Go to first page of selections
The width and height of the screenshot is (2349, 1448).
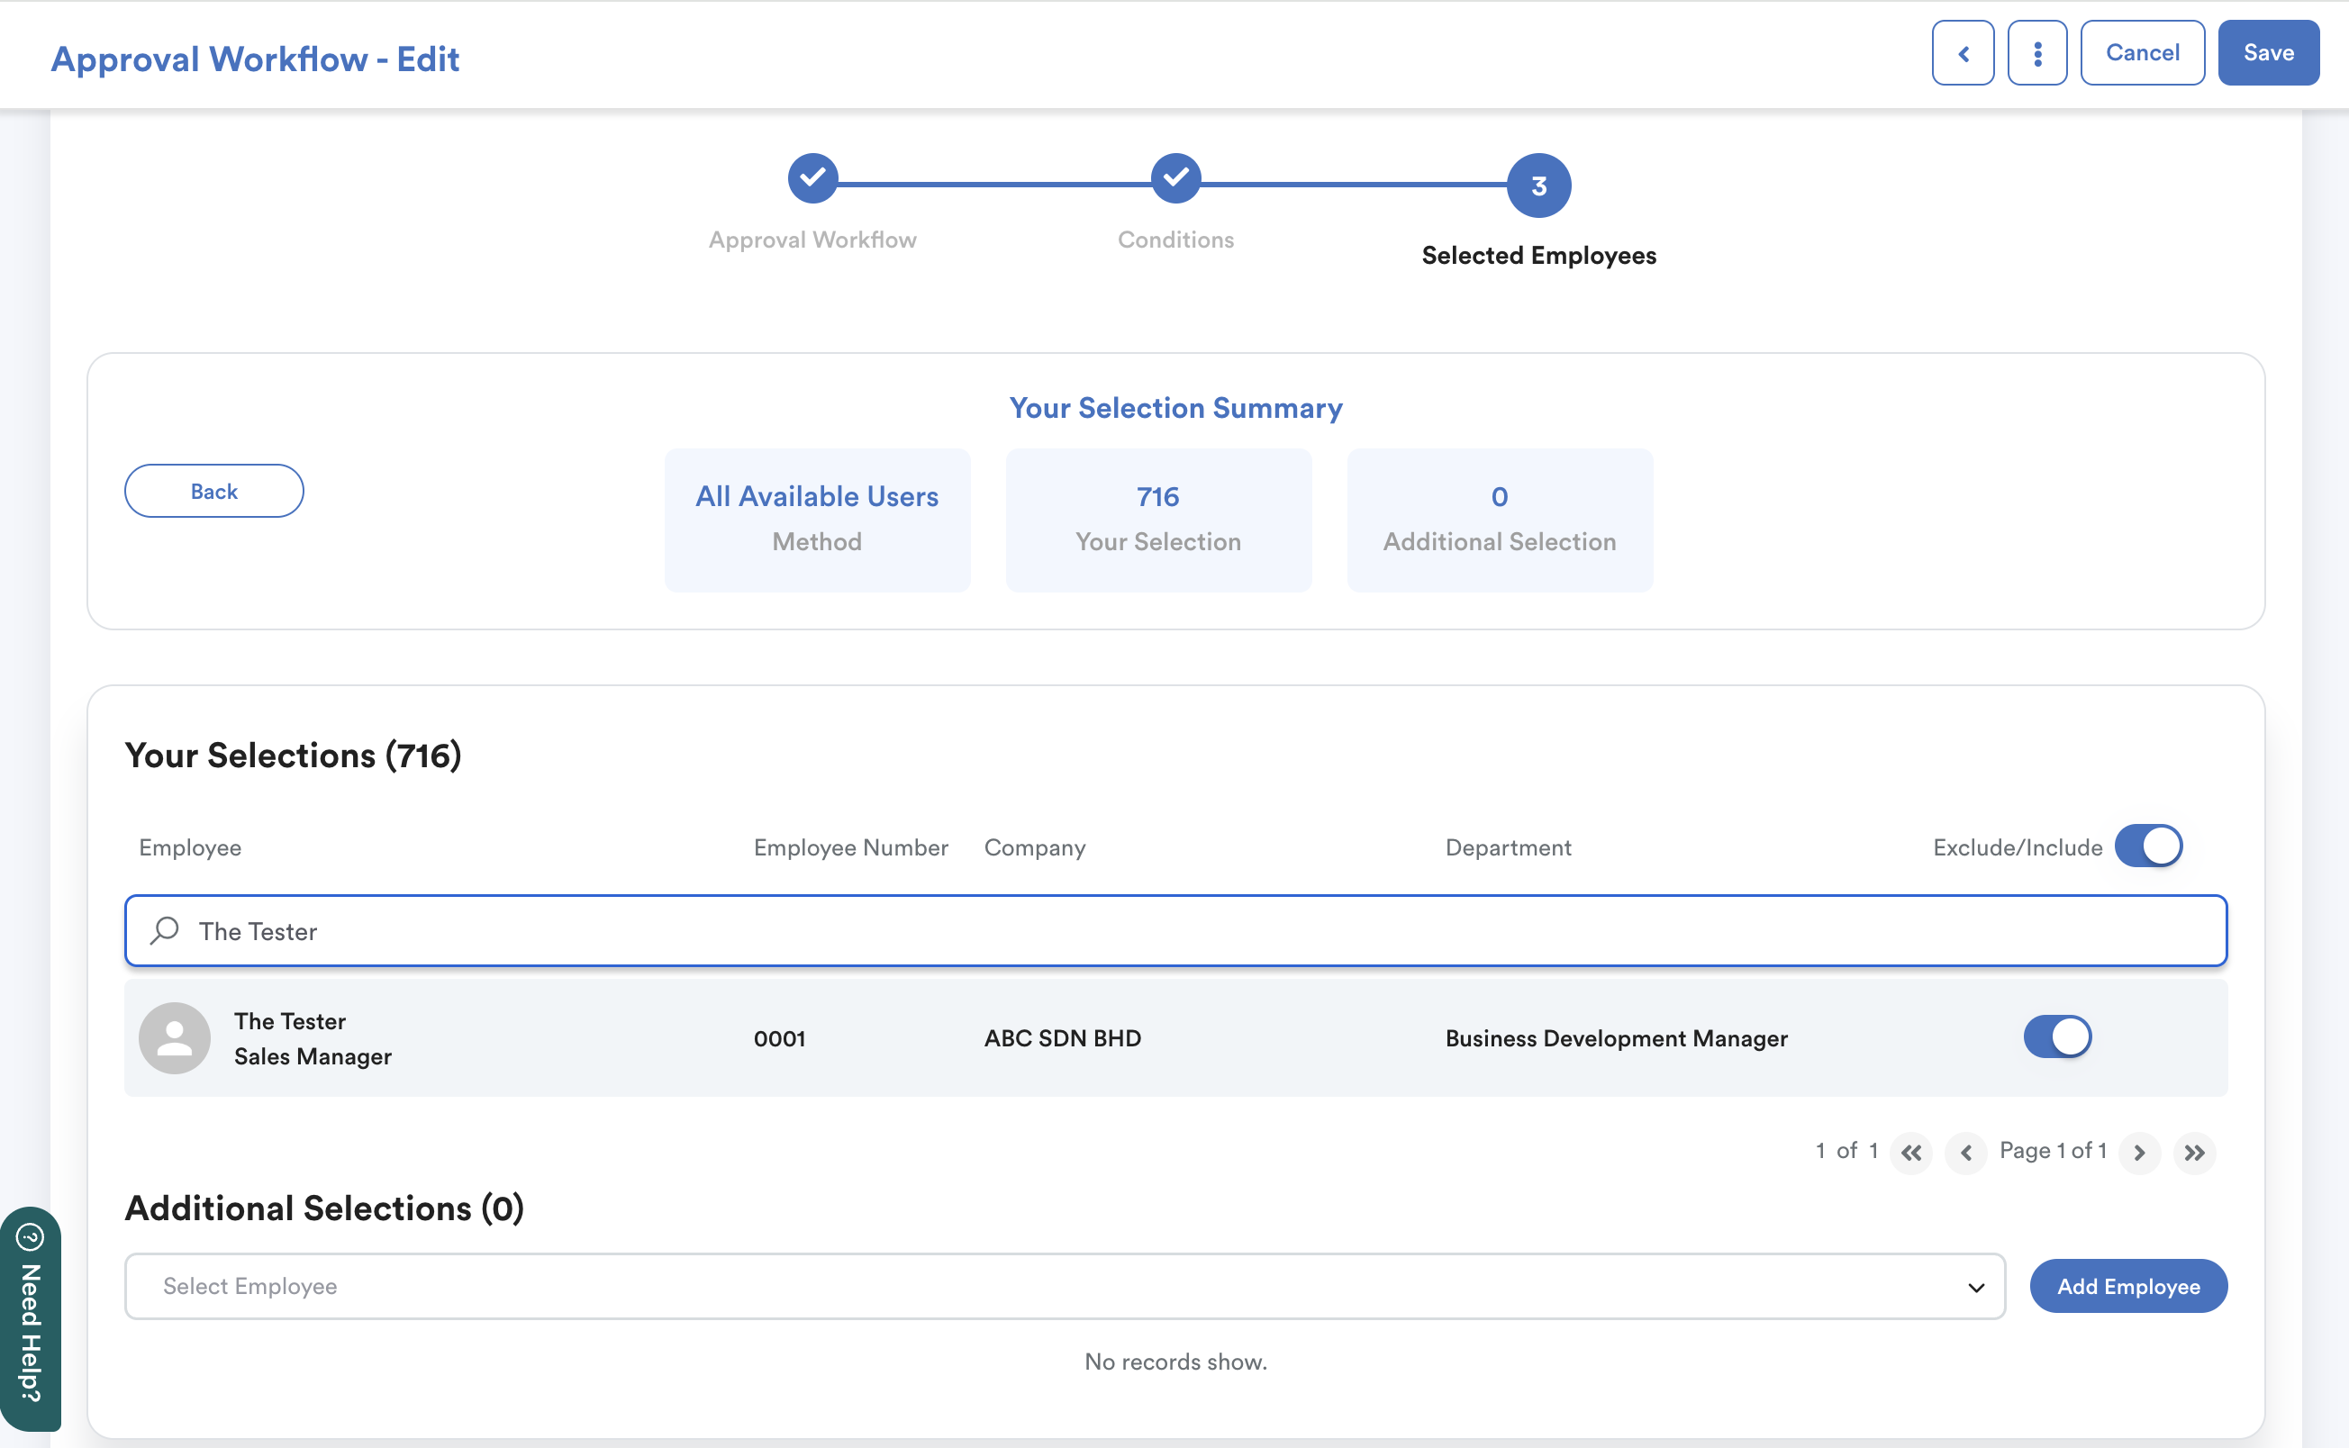point(1910,1152)
